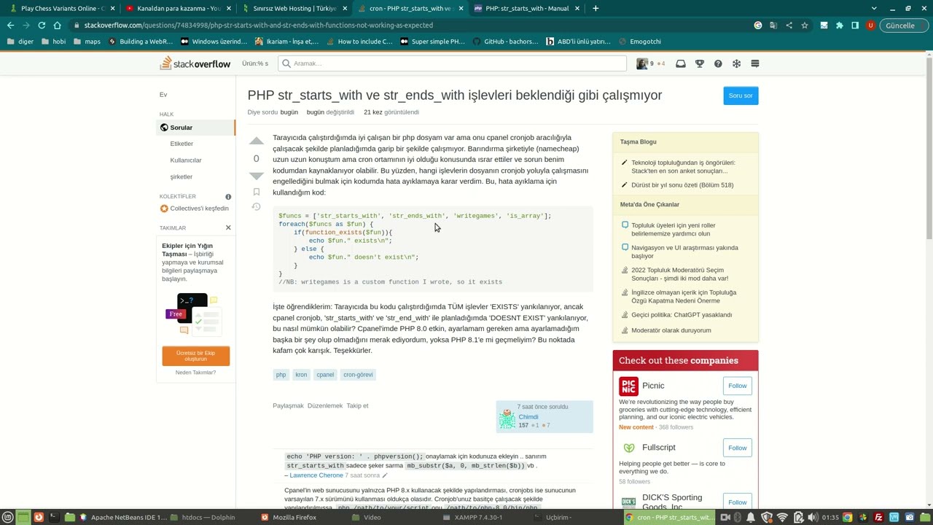Screen dimensions: 933x525
Task: Close the Play Chess Variants tab
Action: [112, 9]
